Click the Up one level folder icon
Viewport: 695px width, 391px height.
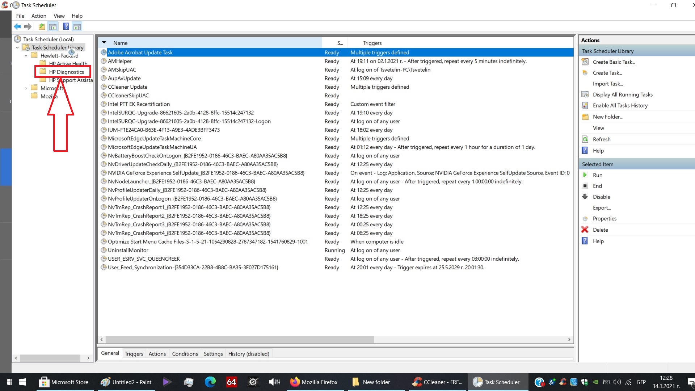[42, 26]
